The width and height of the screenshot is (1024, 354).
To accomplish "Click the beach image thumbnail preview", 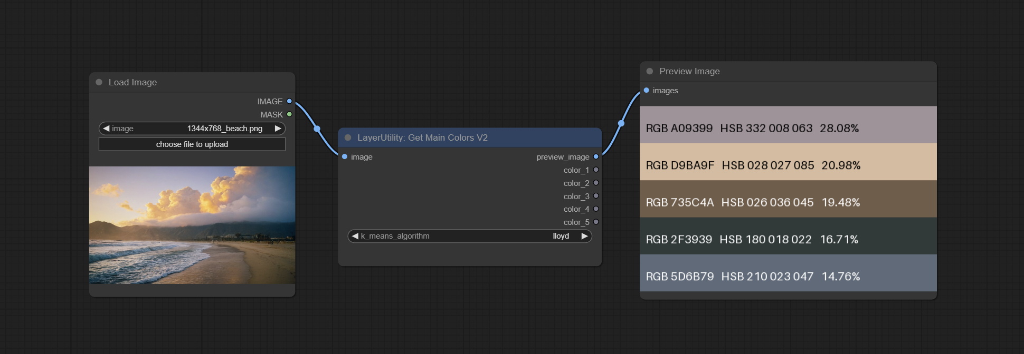I will pos(192,225).
